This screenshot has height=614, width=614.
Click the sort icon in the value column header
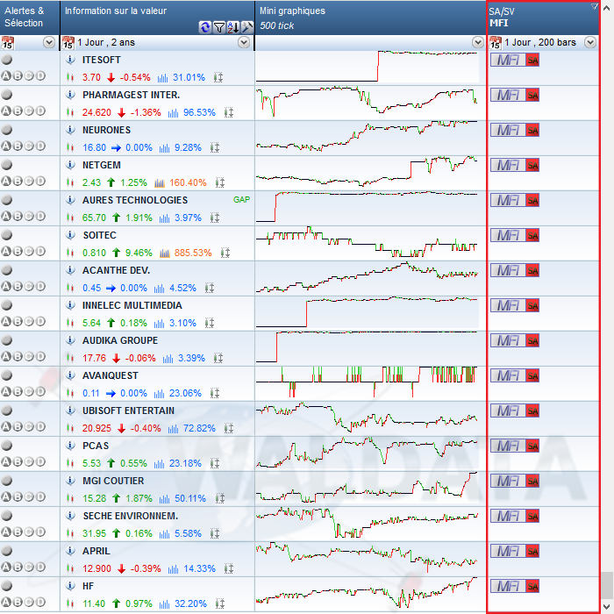(x=233, y=26)
